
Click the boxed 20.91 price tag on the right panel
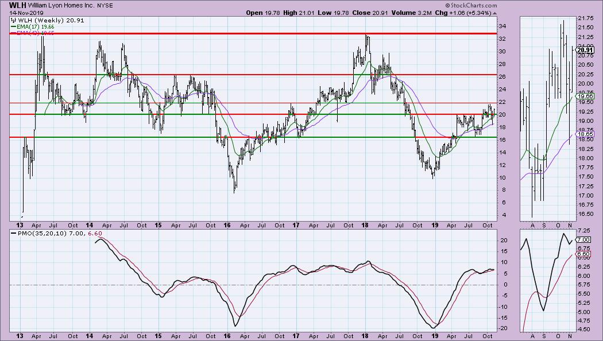click(x=585, y=50)
